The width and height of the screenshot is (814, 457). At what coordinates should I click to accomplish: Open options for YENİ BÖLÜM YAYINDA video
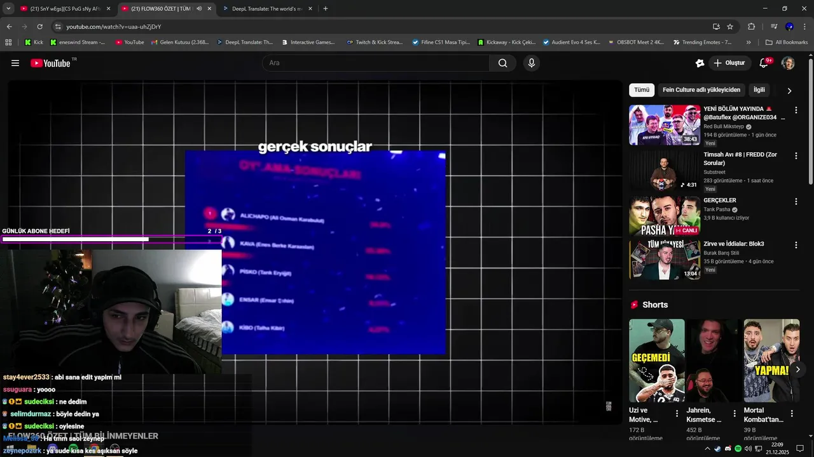pos(796,110)
